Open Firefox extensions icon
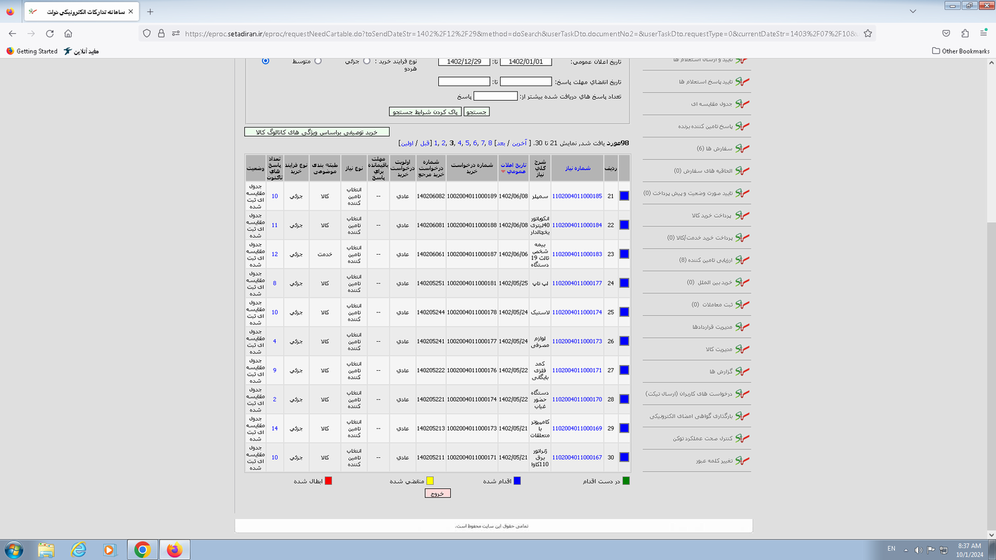The image size is (996, 560). tap(965, 33)
